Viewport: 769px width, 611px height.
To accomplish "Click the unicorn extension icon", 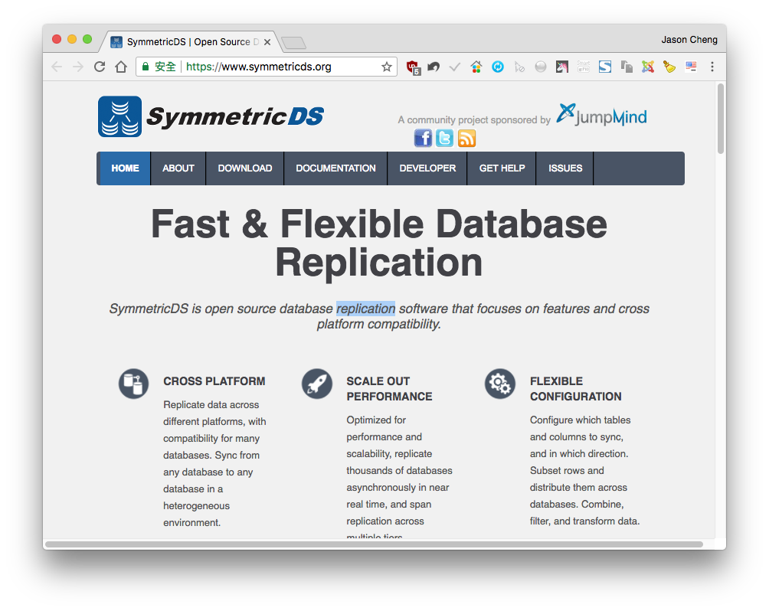I will click(x=562, y=67).
